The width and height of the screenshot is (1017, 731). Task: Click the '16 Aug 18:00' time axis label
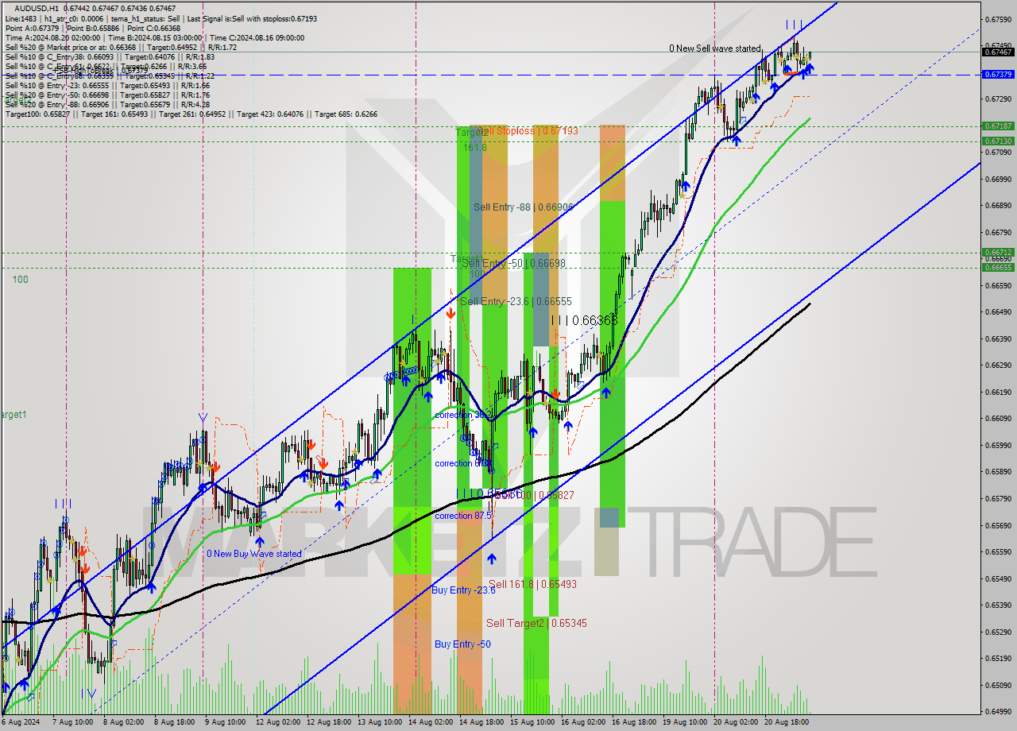click(x=634, y=723)
